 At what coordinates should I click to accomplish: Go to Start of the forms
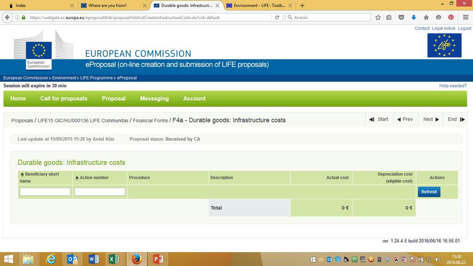pyautogui.click(x=379, y=120)
